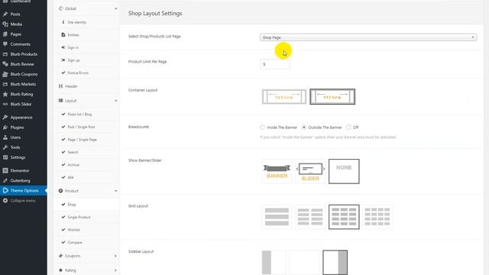Image resolution: width=489 pixels, height=275 pixels.
Task: Expand the Coupons section arrow
Action: 115,256
